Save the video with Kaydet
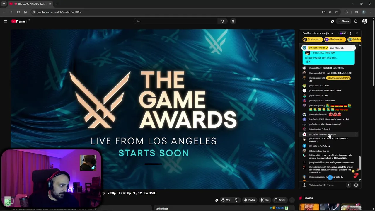Viewport: 375px width, 211px height. tap(280, 200)
